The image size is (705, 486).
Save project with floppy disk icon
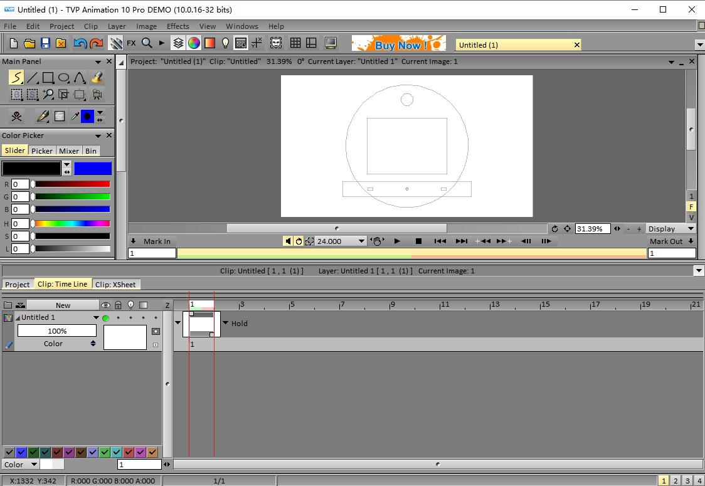(45, 43)
